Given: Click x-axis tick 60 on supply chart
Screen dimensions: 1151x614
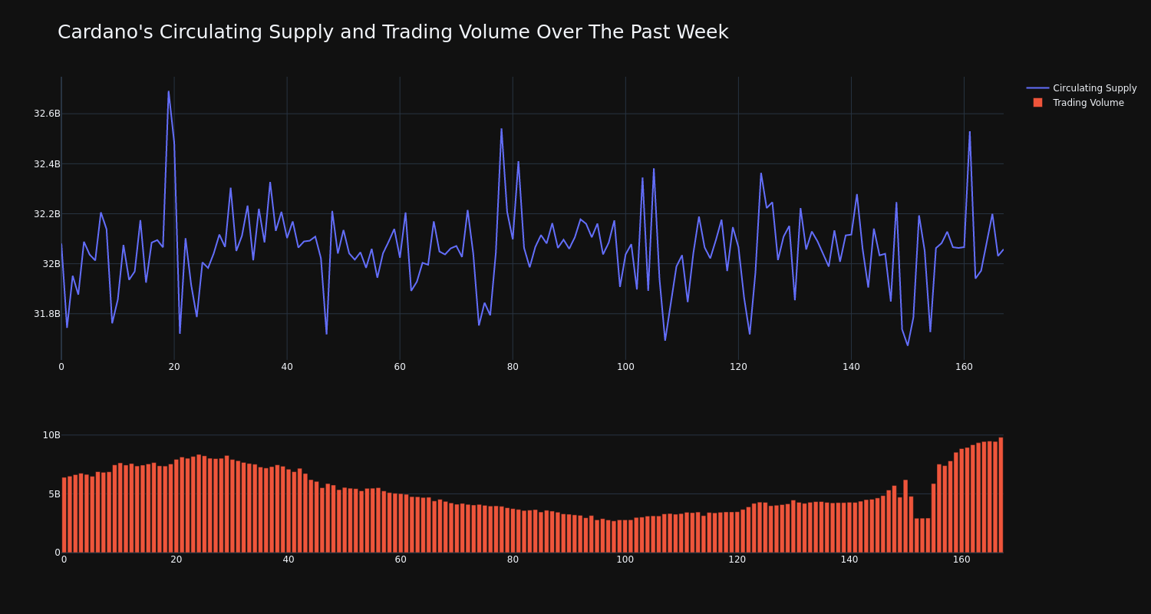Looking at the screenshot, I should [x=400, y=367].
